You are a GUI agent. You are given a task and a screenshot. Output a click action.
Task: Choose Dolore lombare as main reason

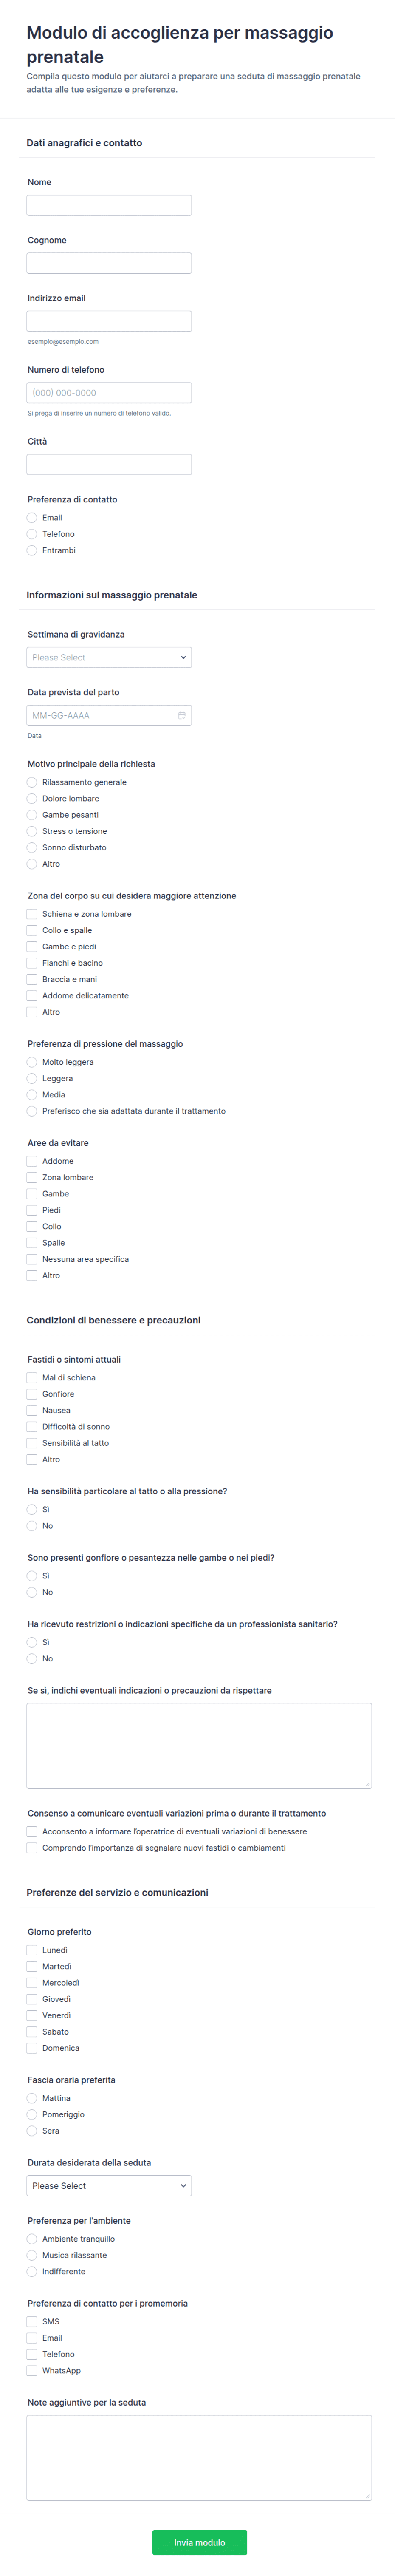[x=32, y=798]
